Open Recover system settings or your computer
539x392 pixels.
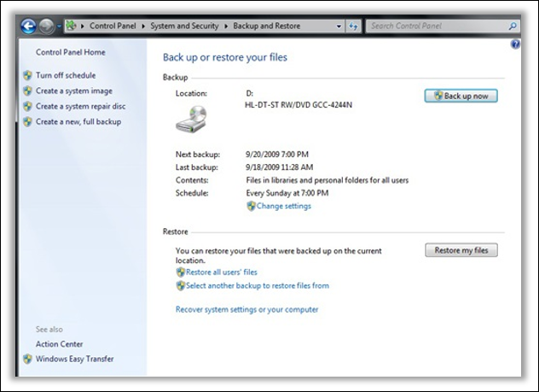click(x=246, y=309)
